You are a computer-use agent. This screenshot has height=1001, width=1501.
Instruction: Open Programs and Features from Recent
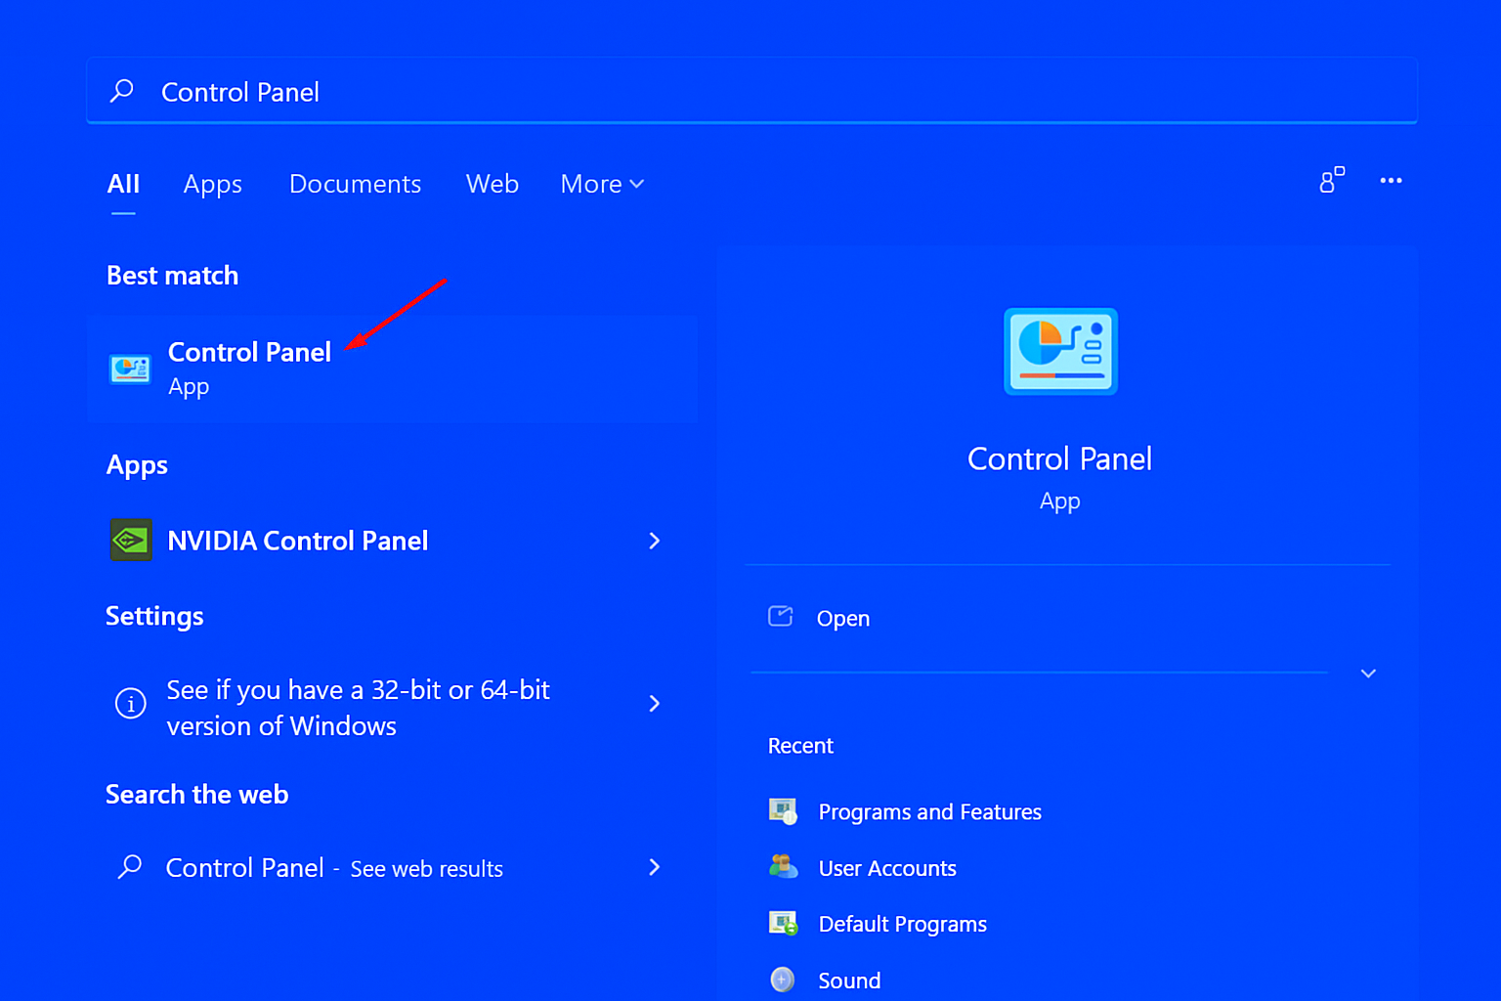point(930,811)
